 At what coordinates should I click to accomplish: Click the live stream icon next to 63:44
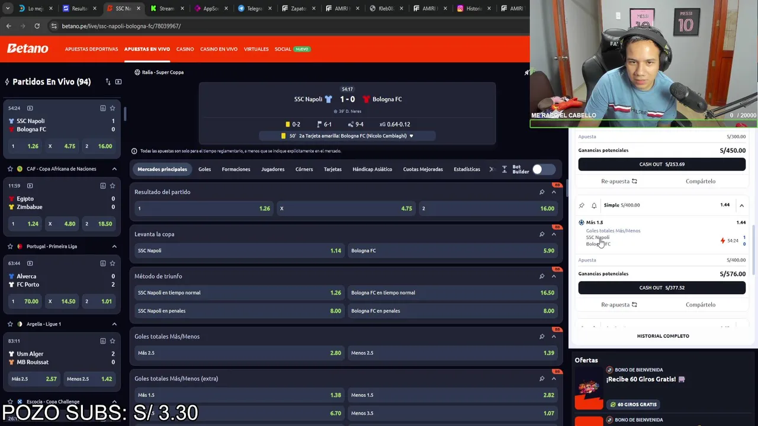pos(30,263)
